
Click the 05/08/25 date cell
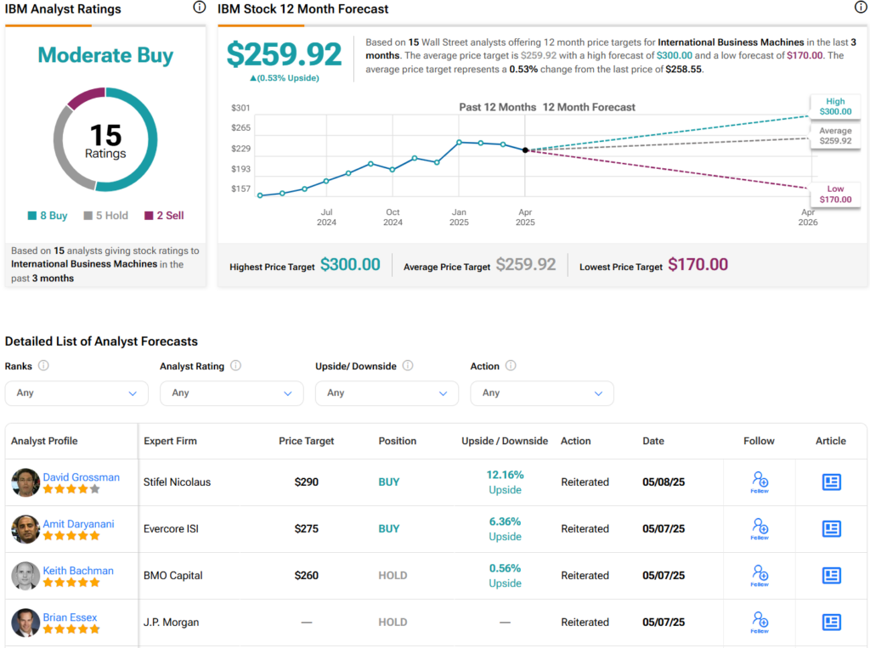click(664, 482)
